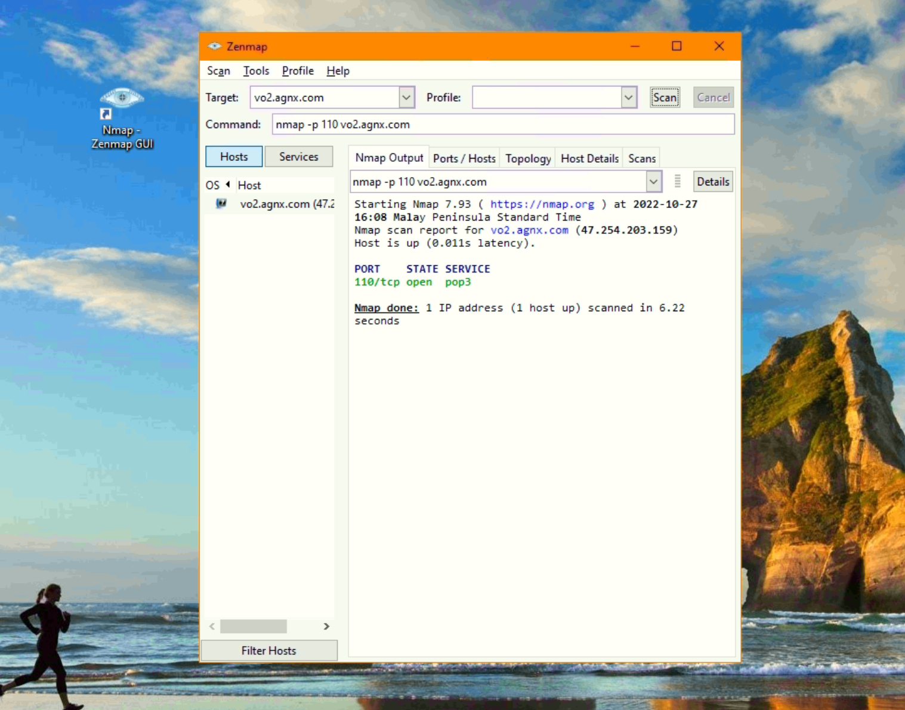Click the Zenmap eye icon in title bar

(x=214, y=46)
